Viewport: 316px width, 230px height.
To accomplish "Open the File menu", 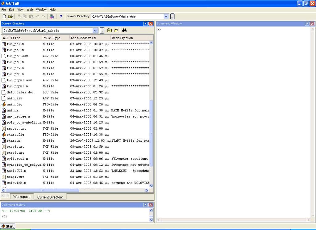I will click(x=4, y=10).
